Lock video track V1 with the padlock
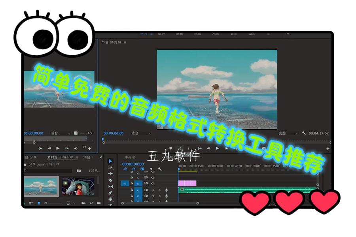This screenshot has height=237, width=356. tap(131, 183)
